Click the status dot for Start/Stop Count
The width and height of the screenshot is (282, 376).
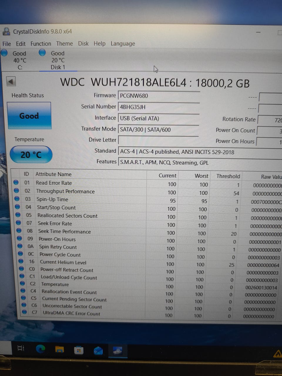18,207
